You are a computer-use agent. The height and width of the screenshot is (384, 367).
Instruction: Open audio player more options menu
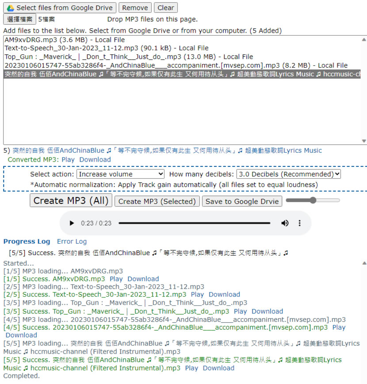click(299, 223)
